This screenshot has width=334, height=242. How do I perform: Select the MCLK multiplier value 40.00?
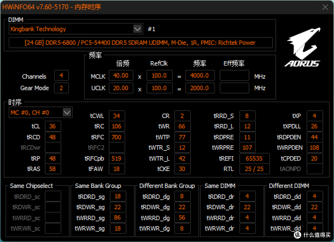121,76
